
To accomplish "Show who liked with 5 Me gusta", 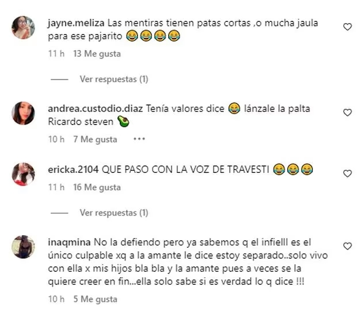I will click(x=95, y=299).
